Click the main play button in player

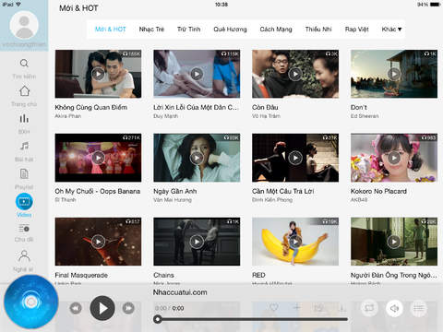tap(102, 308)
